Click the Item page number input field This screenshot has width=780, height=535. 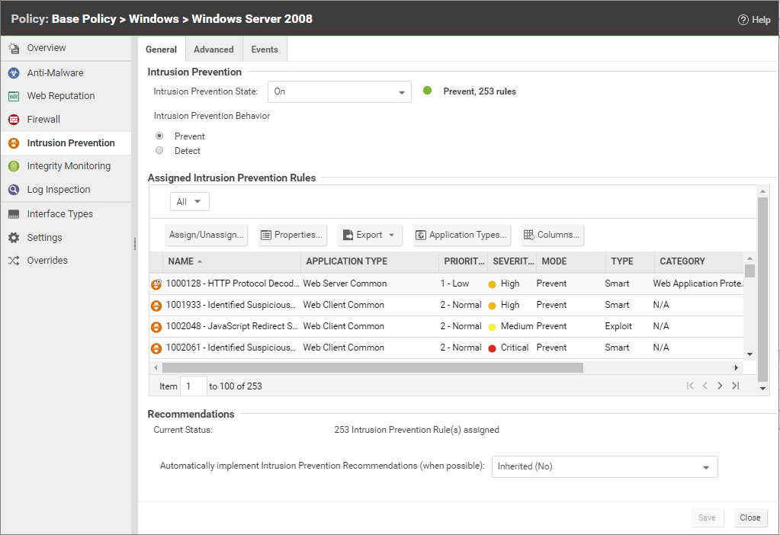pyautogui.click(x=194, y=386)
